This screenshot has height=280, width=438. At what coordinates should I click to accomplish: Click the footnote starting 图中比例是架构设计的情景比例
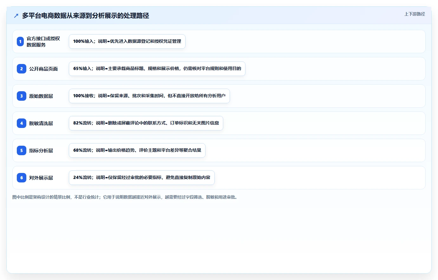[x=125, y=197]
